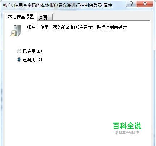156x146 pixels.
Task: Click the server policy icon
Action: tap(16, 30)
